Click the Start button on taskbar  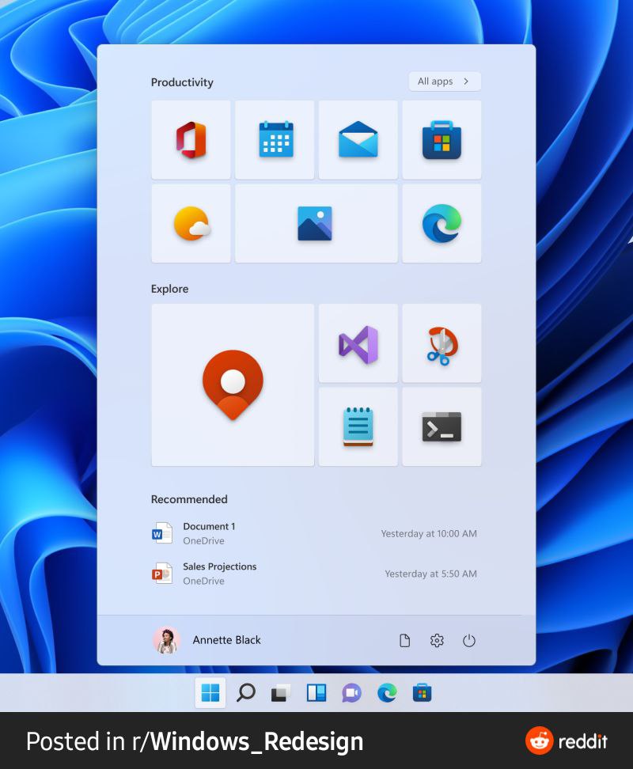coord(210,693)
